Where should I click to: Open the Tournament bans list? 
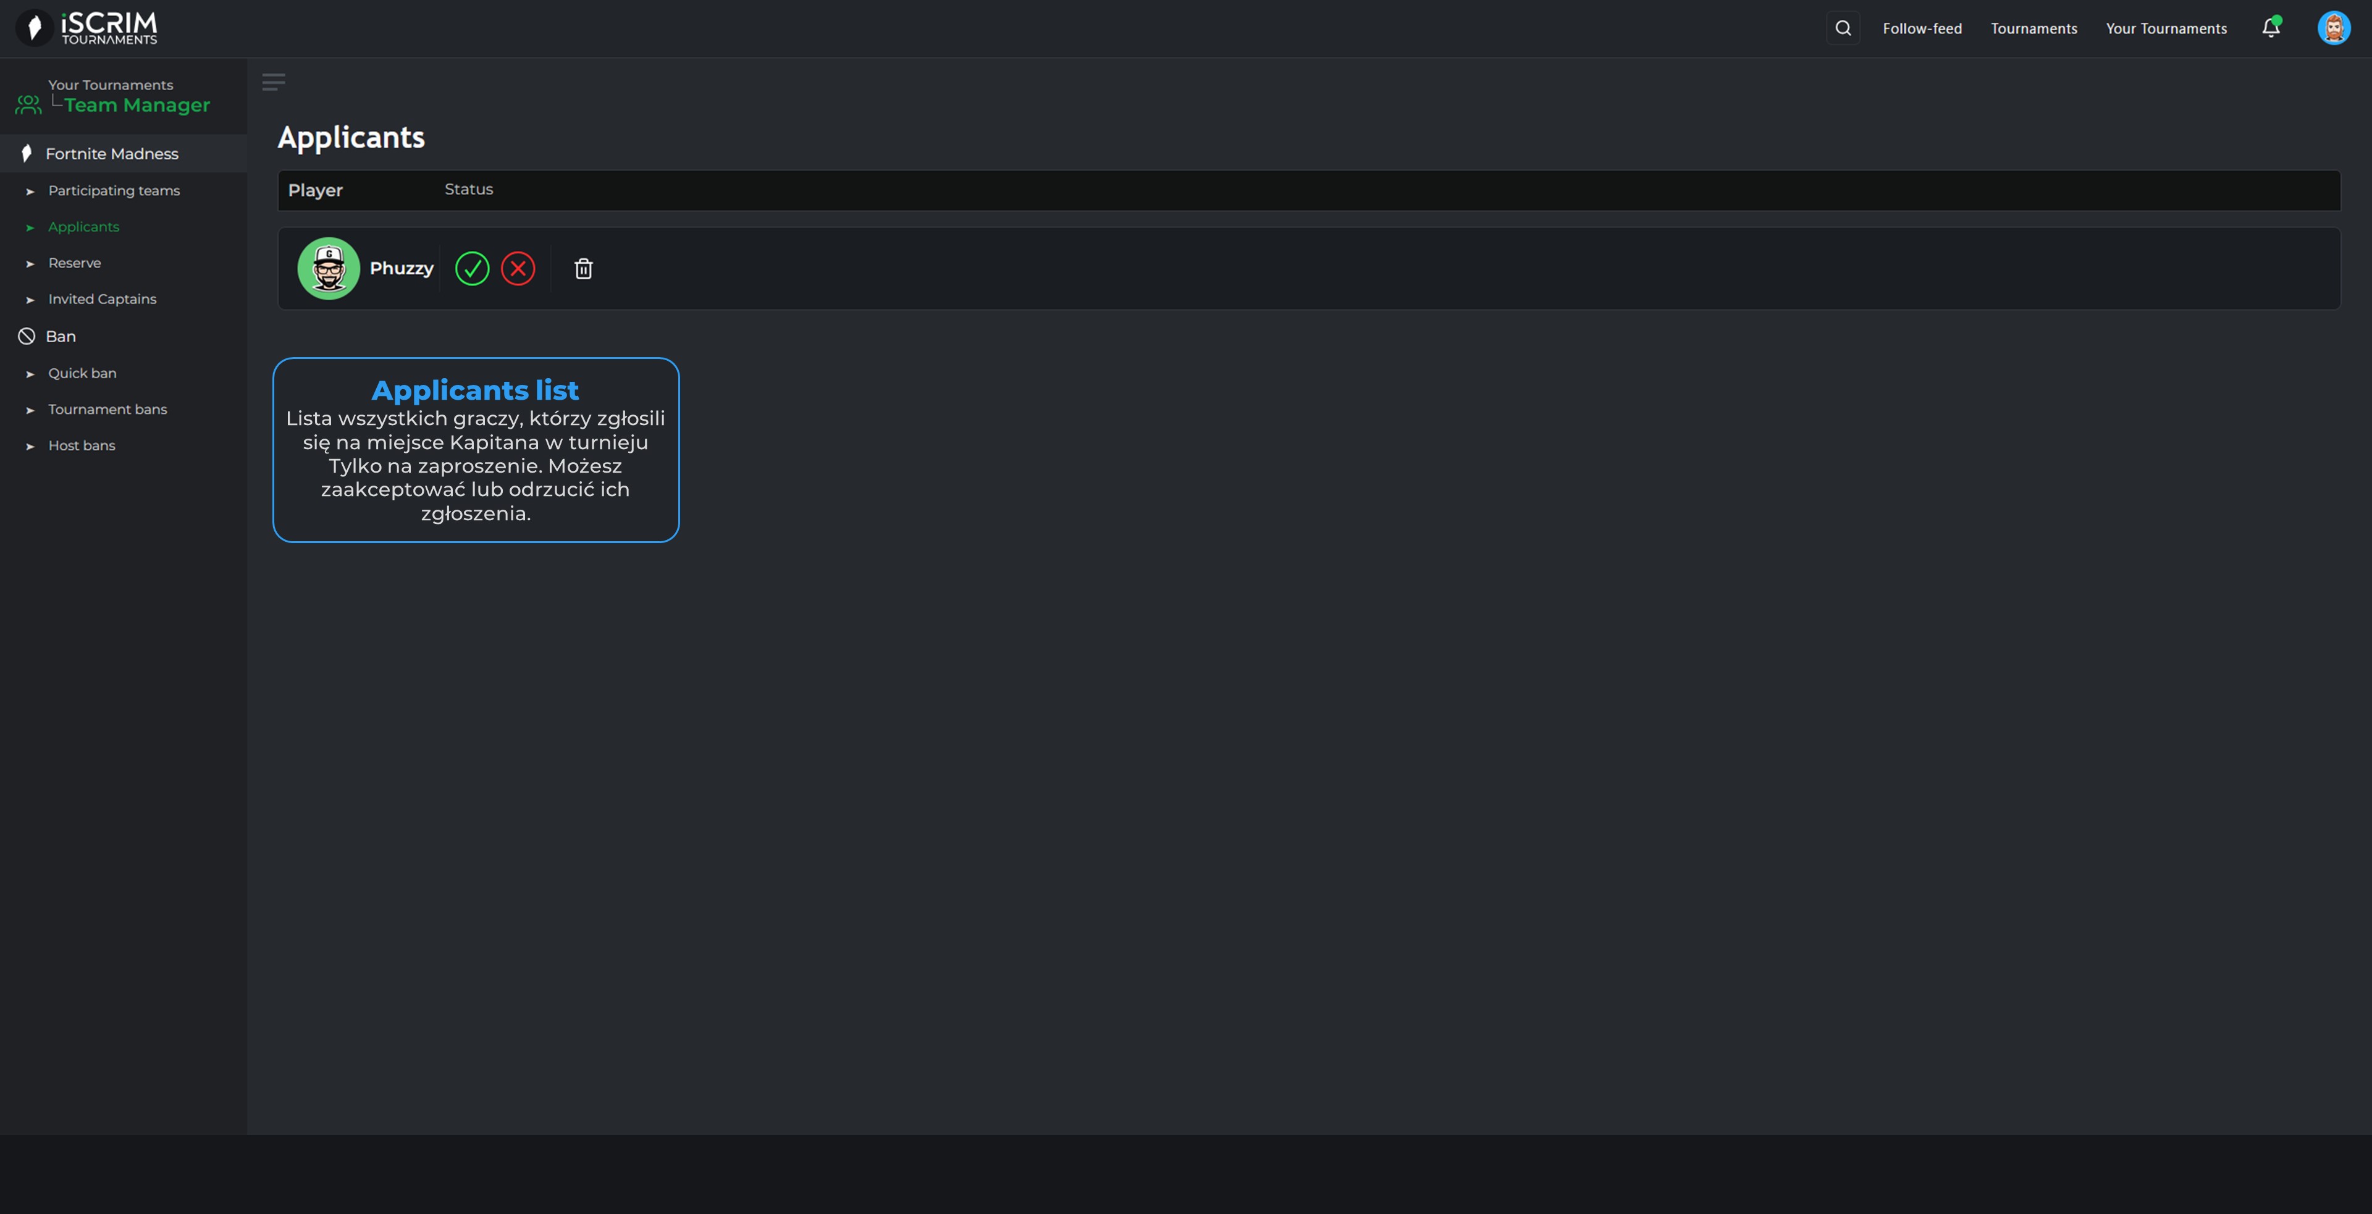tap(107, 409)
